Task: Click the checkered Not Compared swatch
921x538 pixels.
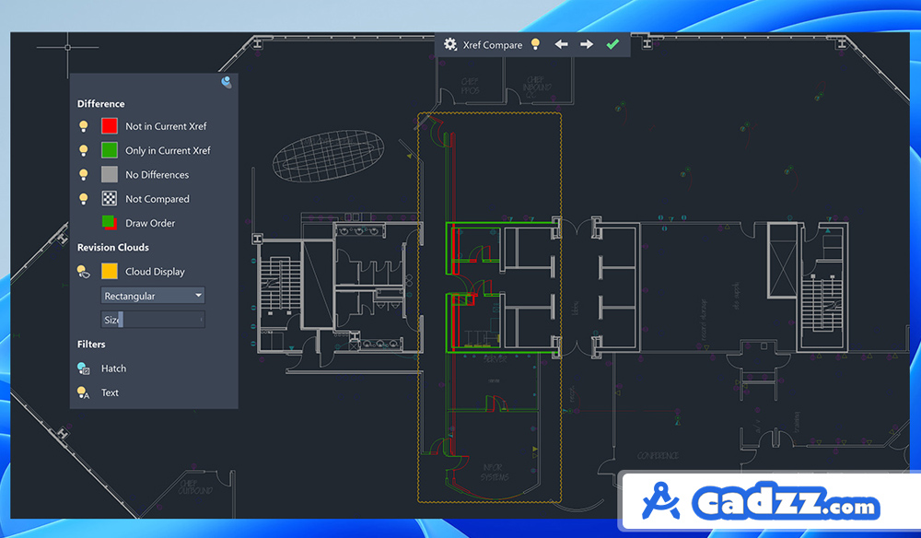Action: 110,198
